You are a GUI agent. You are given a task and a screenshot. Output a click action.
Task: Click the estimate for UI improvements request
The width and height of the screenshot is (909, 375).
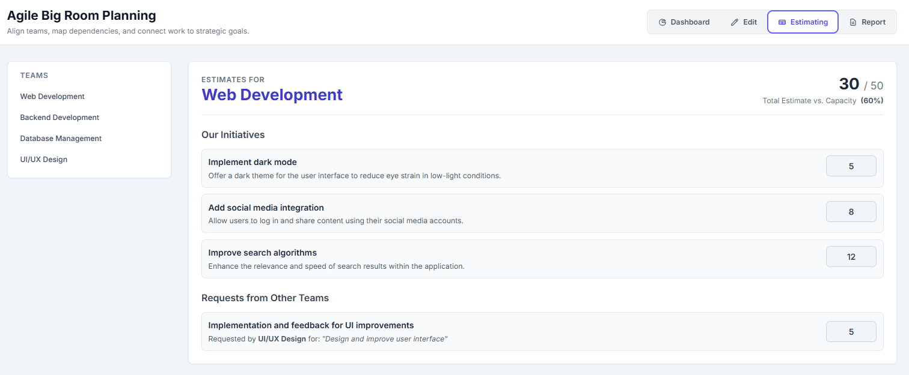[851, 331]
